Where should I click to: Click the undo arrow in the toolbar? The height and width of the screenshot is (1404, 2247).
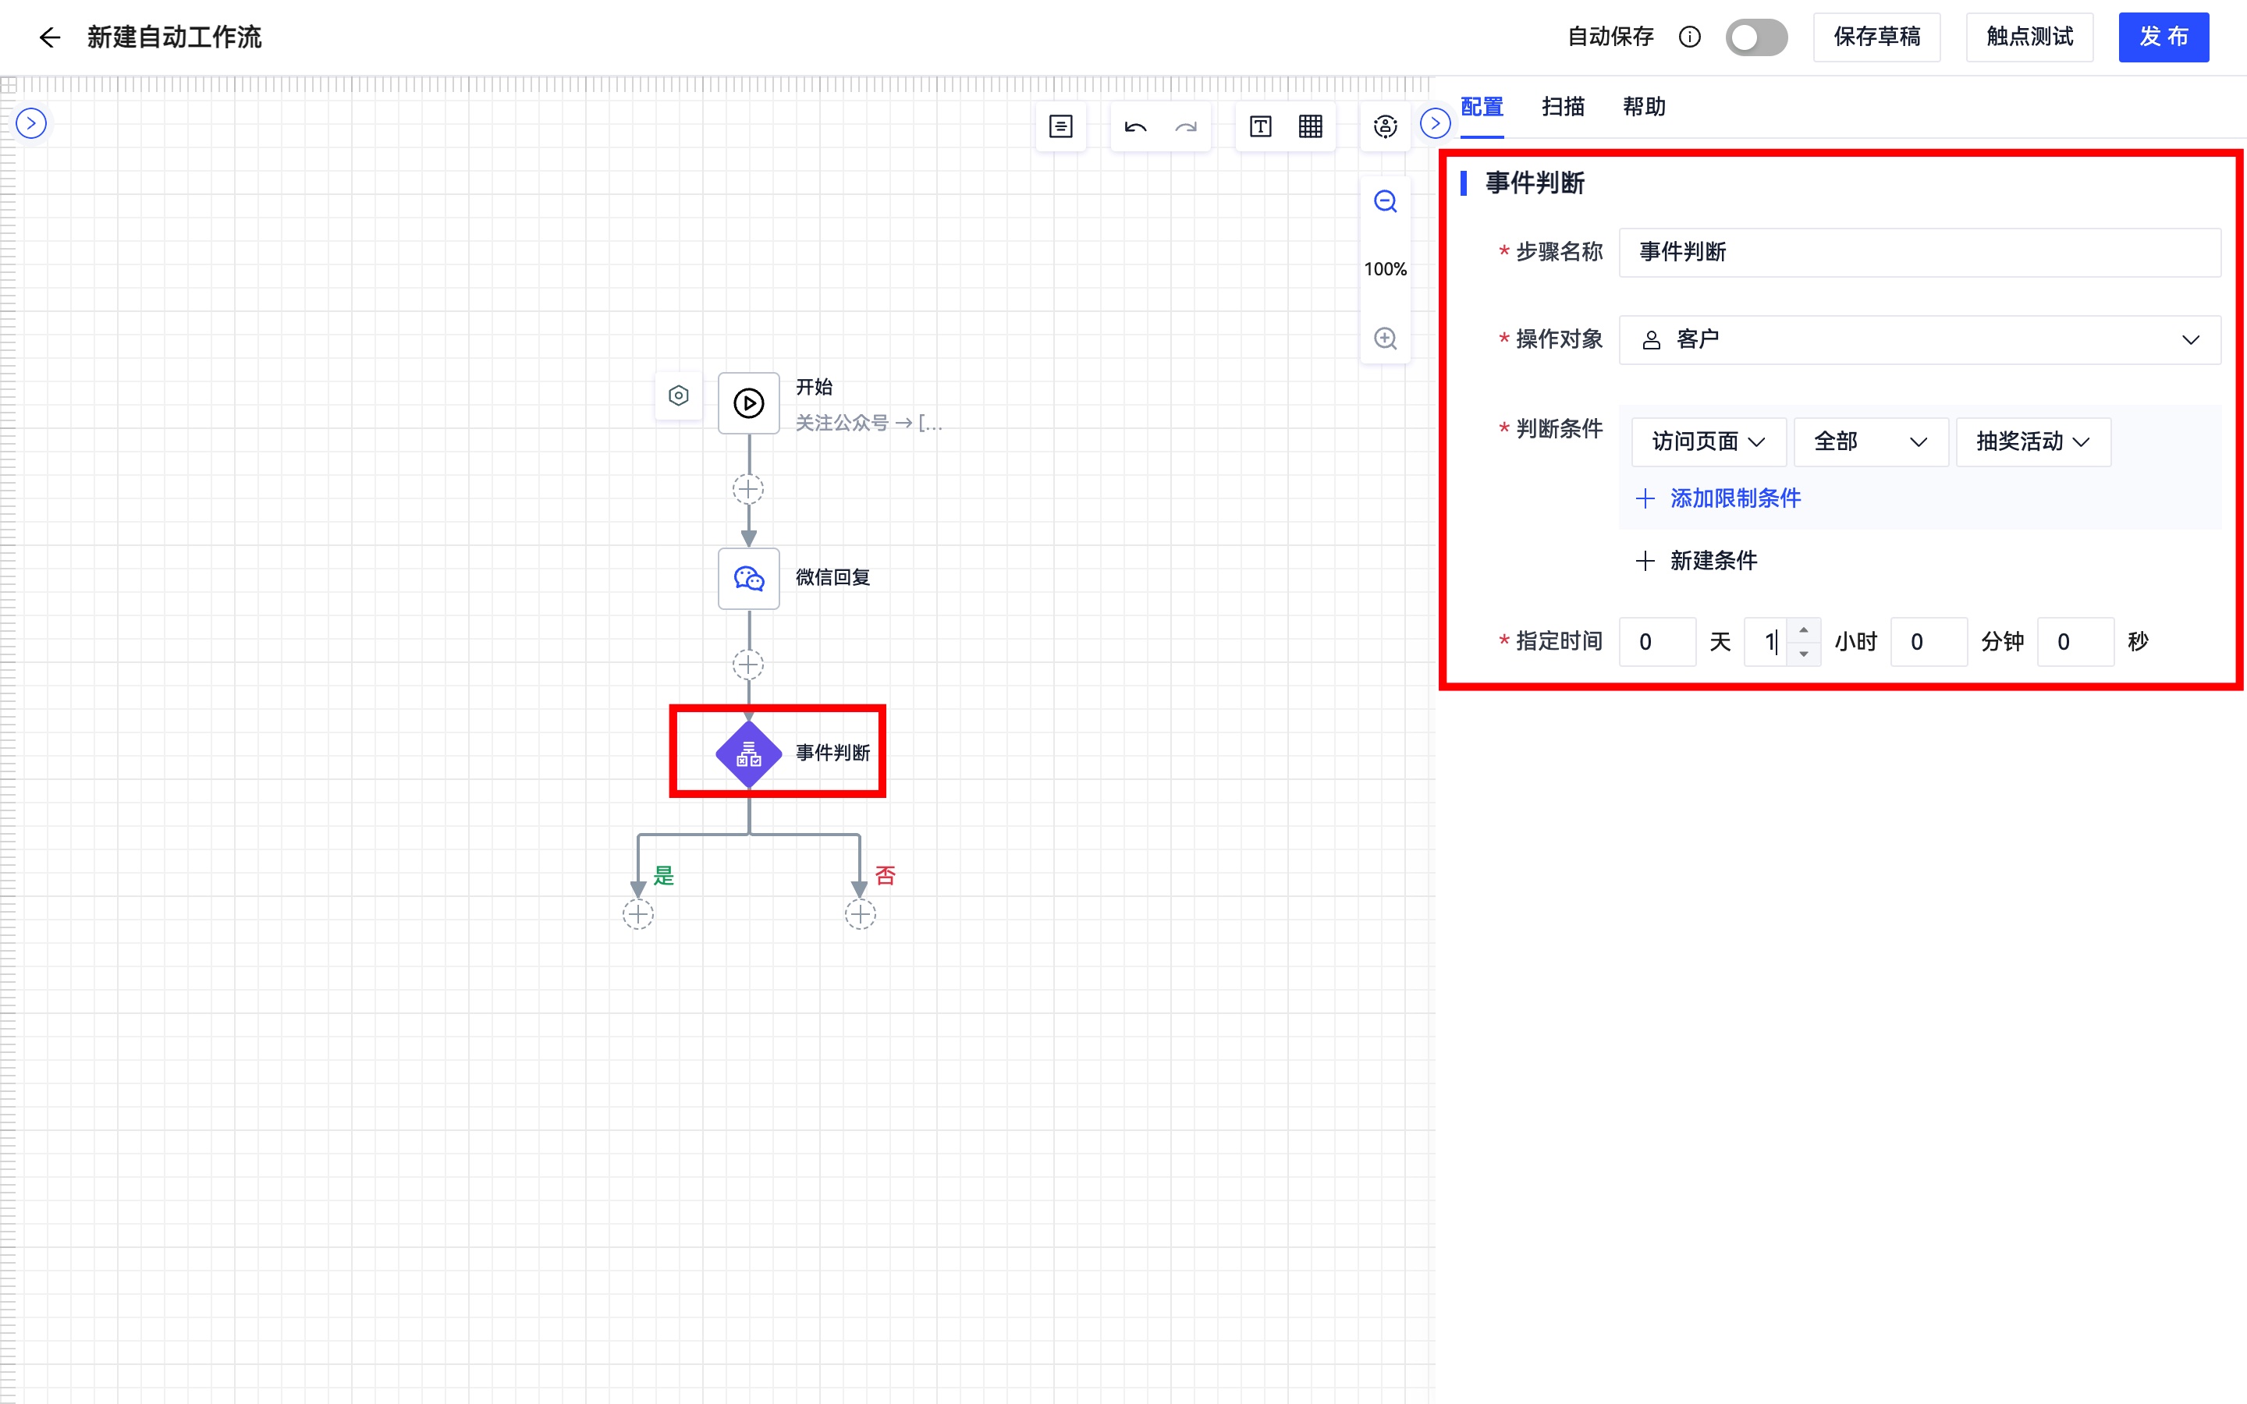click(1134, 127)
